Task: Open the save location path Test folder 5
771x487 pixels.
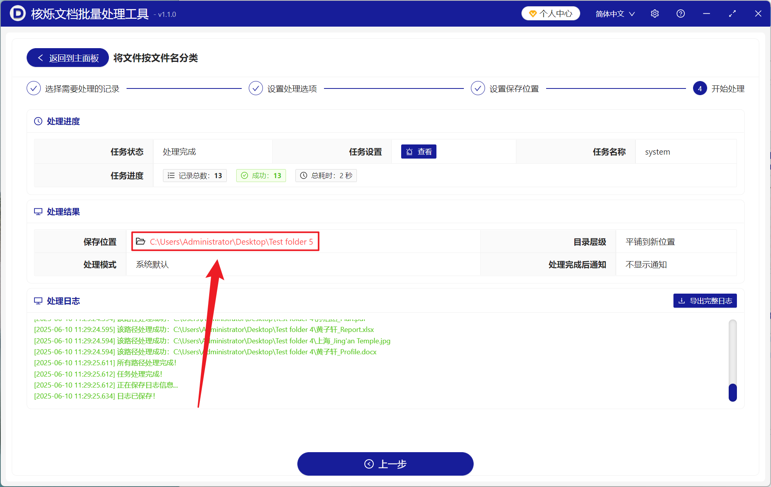Action: [231, 242]
